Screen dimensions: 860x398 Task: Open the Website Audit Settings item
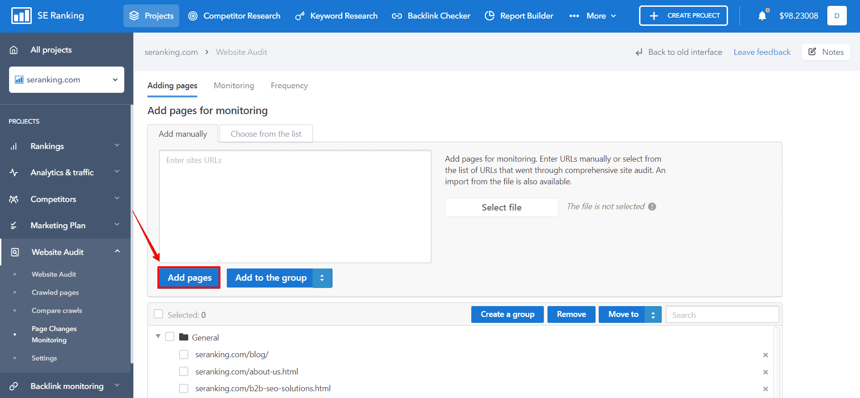(x=44, y=358)
